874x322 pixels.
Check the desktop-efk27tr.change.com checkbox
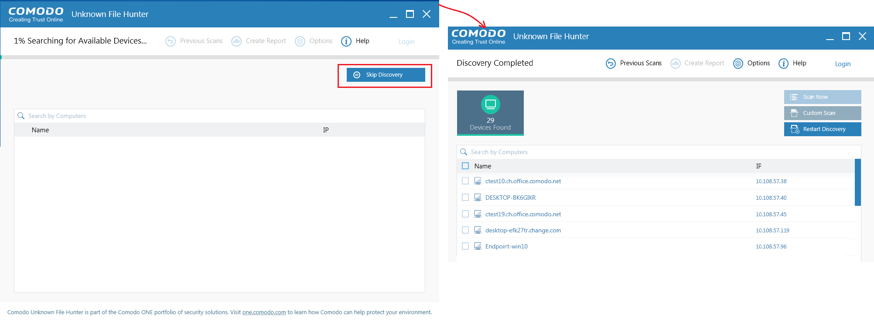[x=465, y=230]
